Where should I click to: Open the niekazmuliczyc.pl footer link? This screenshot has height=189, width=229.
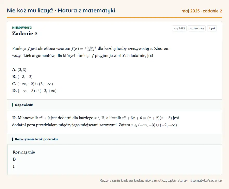(x=183, y=180)
